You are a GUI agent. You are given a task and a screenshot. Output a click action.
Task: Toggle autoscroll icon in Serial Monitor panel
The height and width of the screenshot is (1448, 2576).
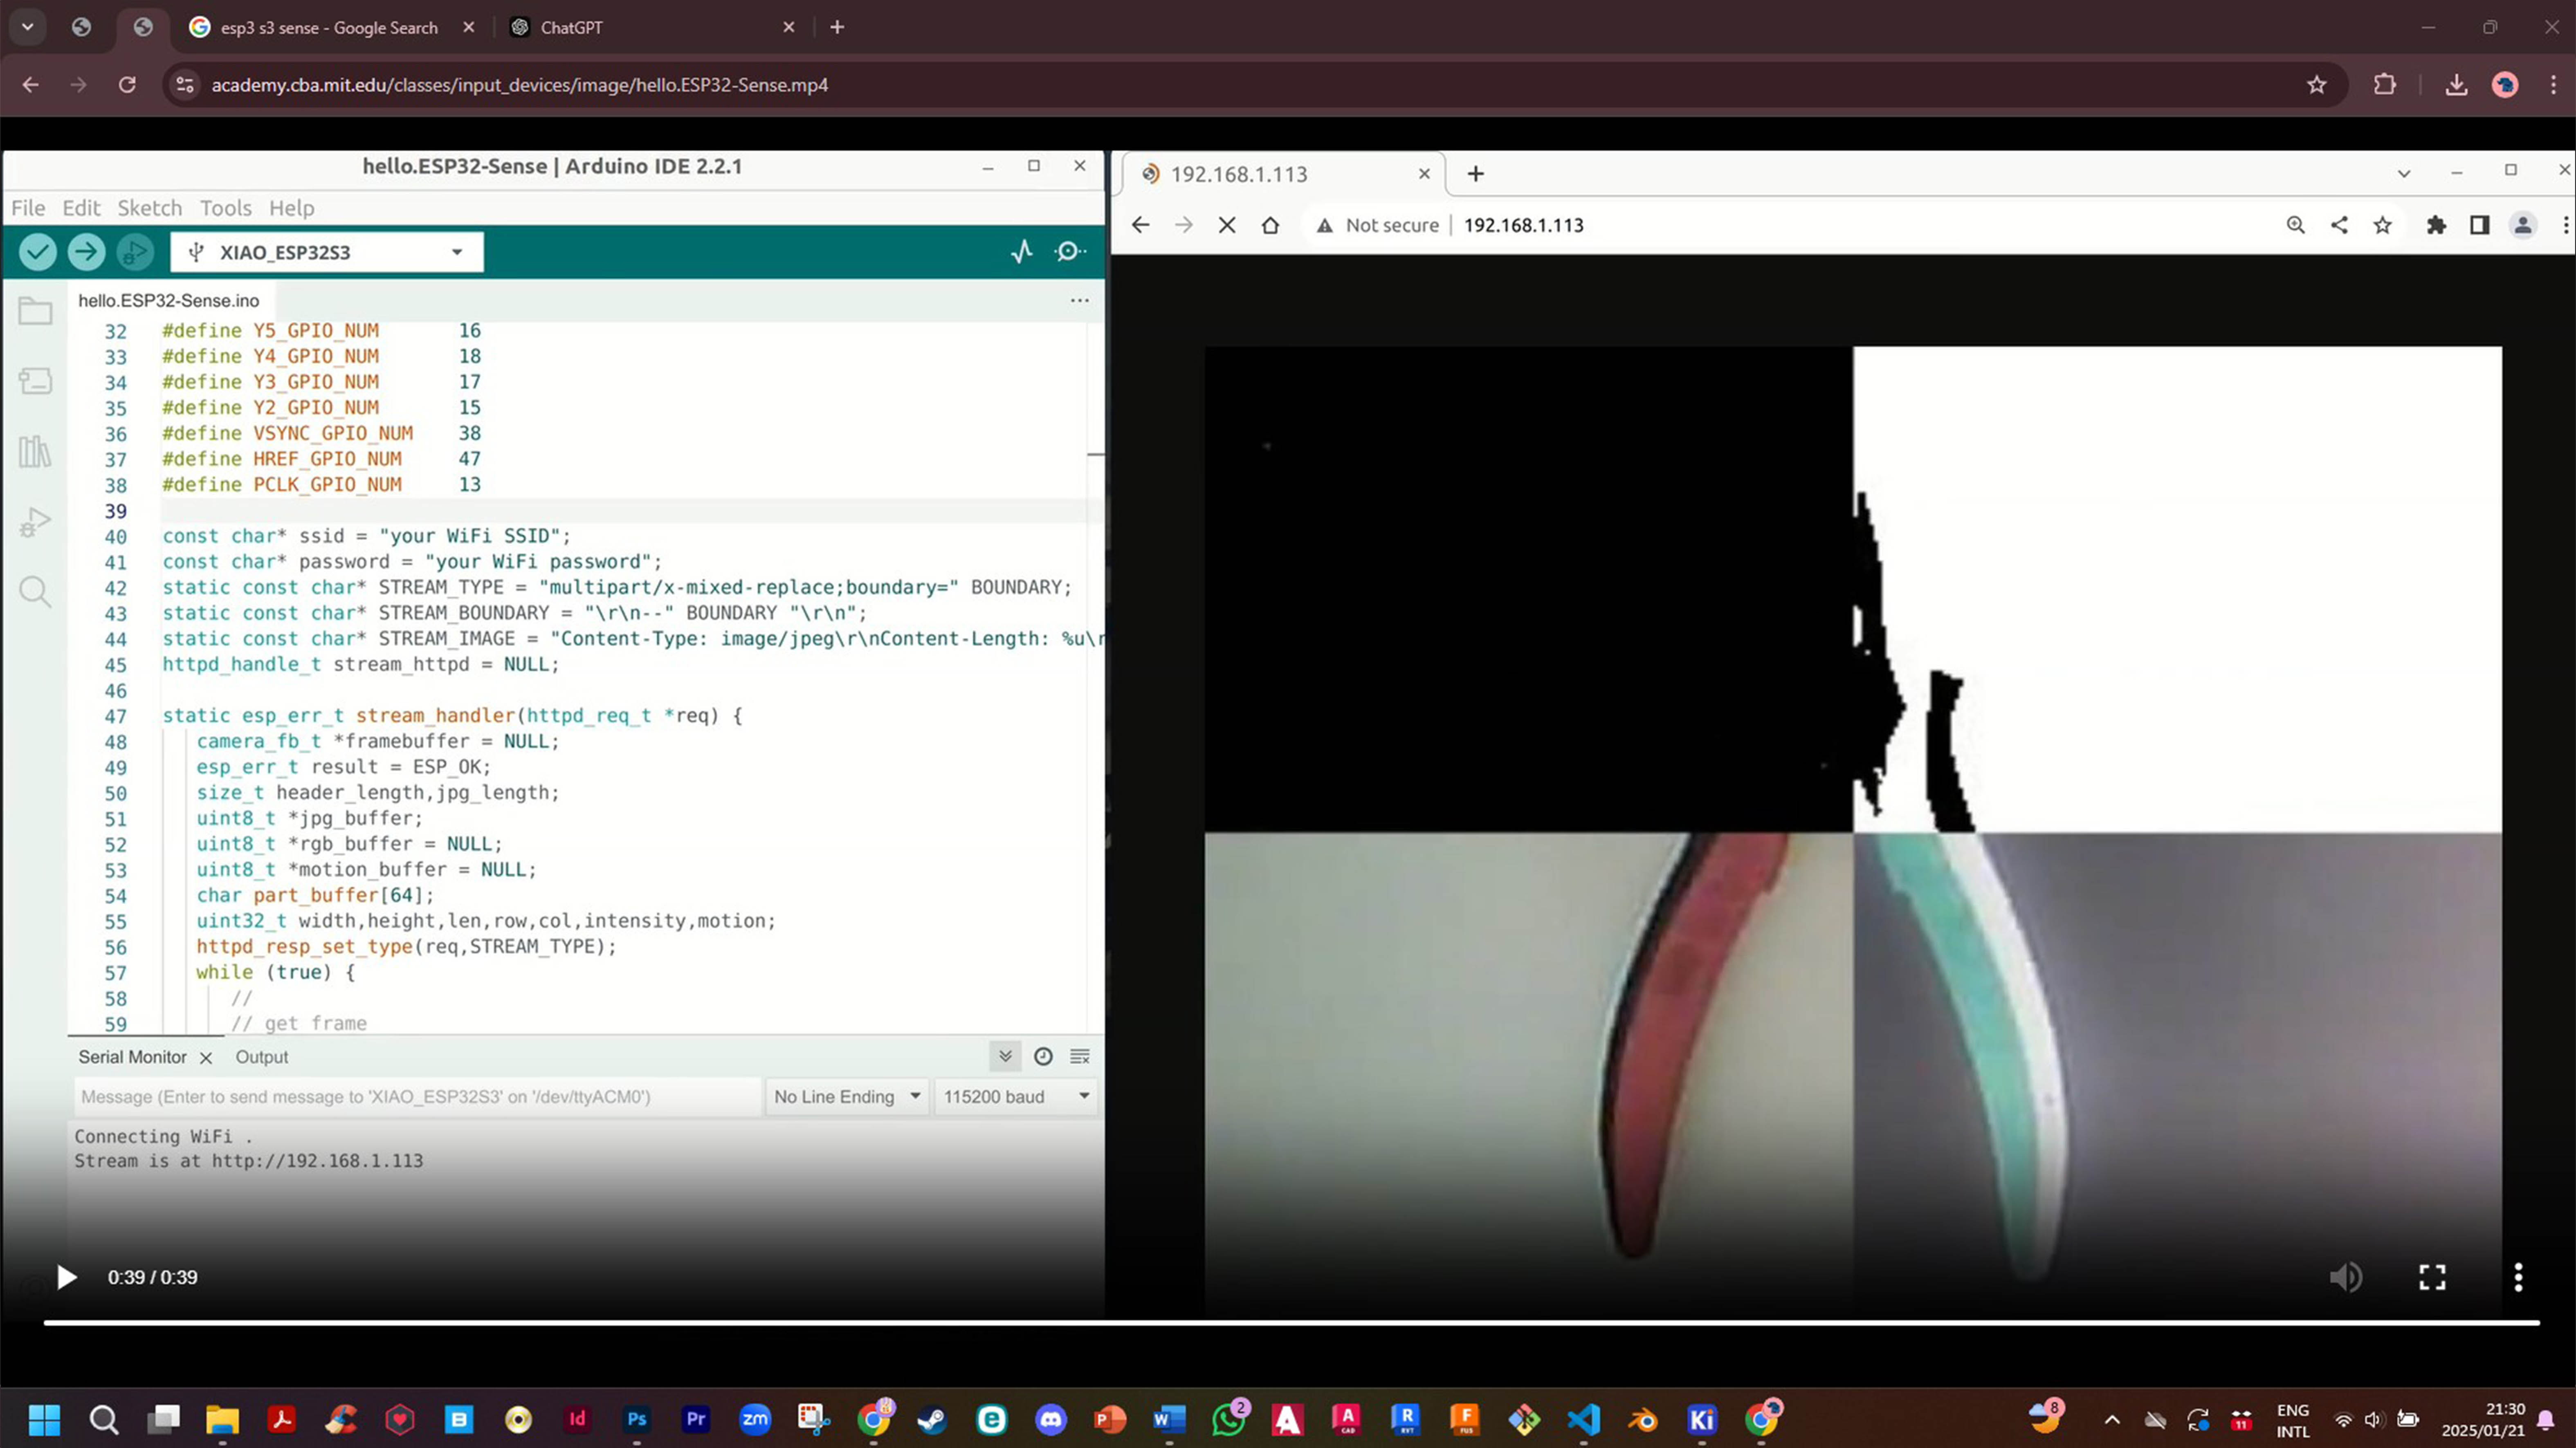click(1005, 1056)
